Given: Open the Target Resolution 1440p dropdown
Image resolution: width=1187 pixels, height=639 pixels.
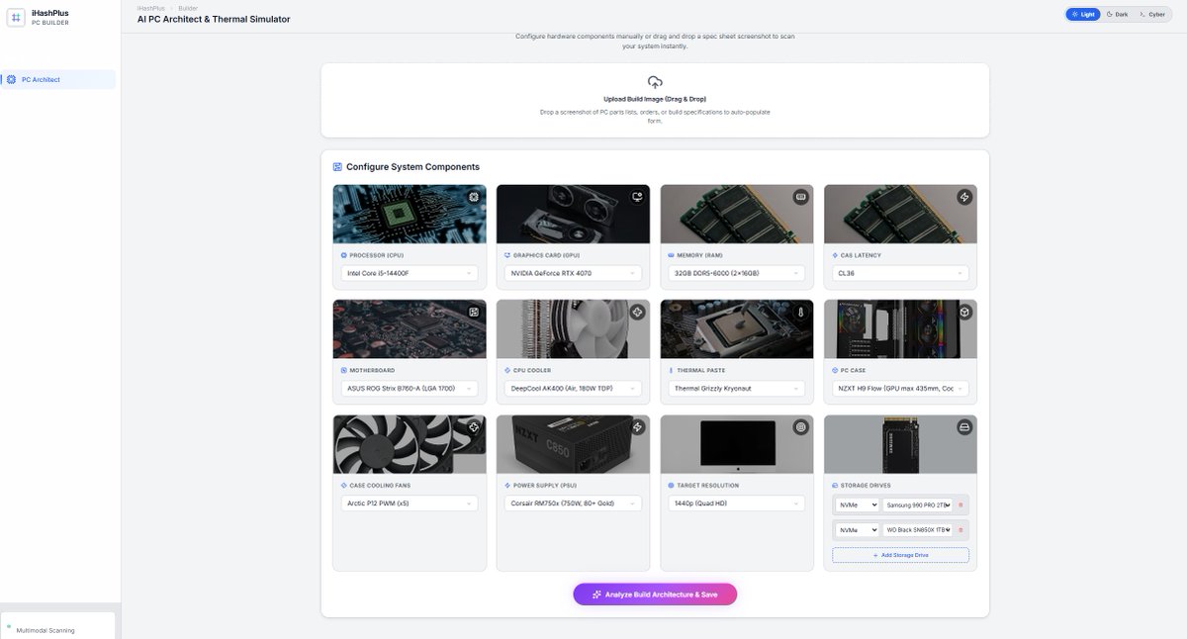Looking at the screenshot, I should pos(736,503).
